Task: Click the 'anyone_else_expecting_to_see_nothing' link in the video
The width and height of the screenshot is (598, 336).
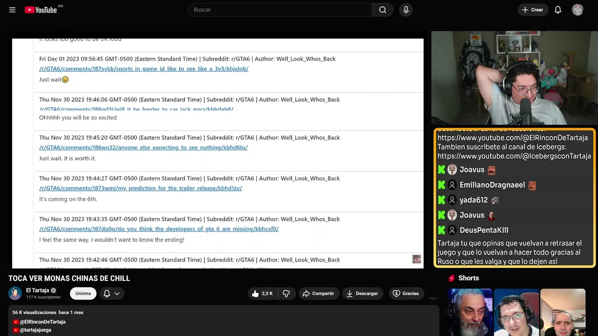Action: 143,147
